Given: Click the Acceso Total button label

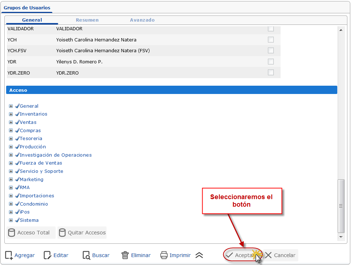Looking at the screenshot, I should point(33,233).
